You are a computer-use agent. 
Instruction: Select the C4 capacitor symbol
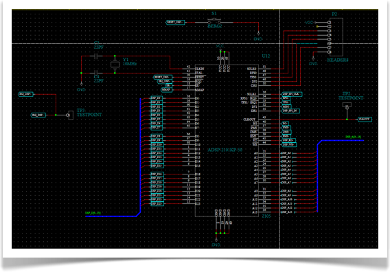coord(96,73)
